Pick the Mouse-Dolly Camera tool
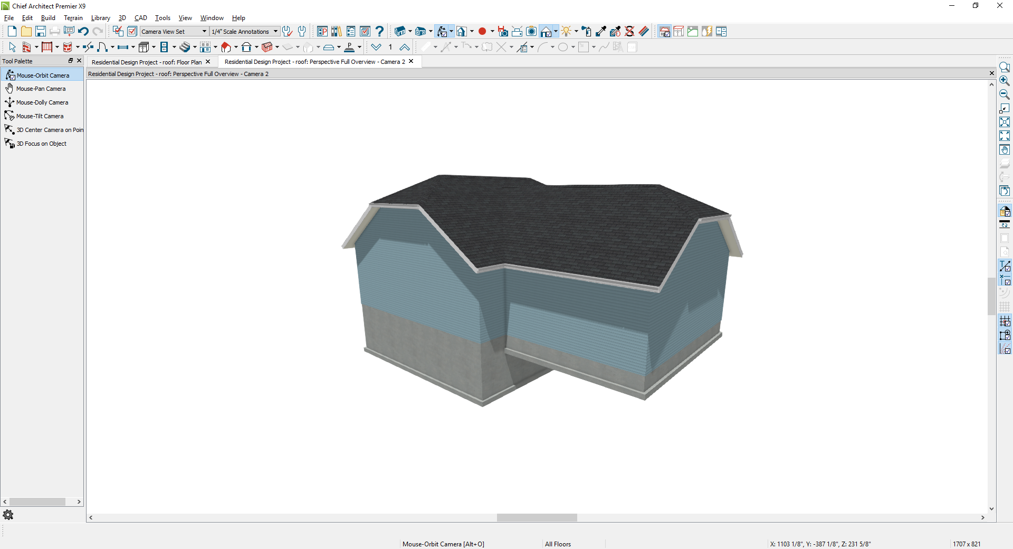The height and width of the screenshot is (549, 1013). click(x=42, y=102)
